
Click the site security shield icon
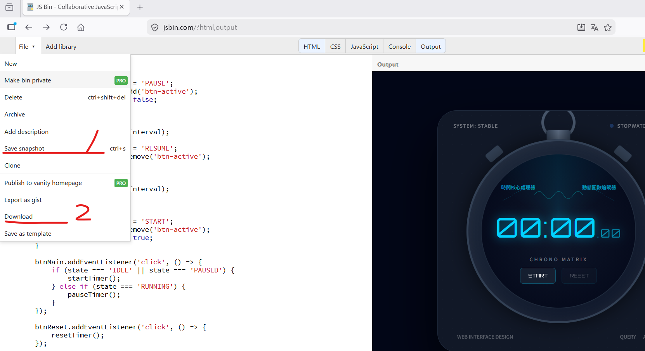tap(155, 27)
